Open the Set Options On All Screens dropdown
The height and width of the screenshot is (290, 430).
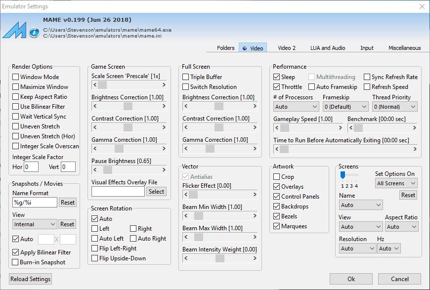396,183
